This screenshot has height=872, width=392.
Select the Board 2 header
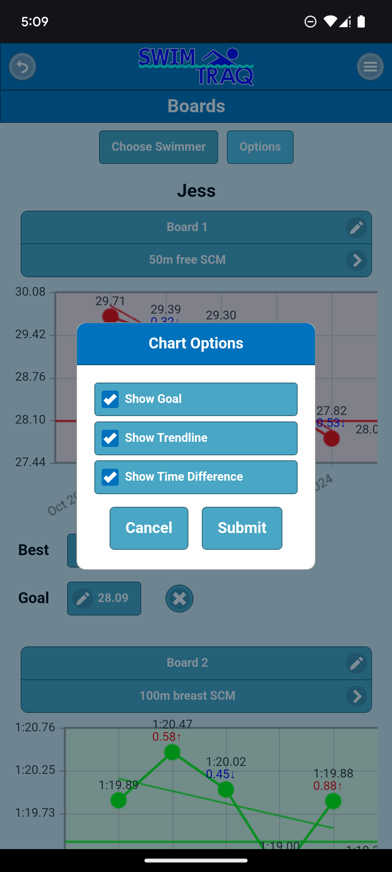click(x=187, y=663)
